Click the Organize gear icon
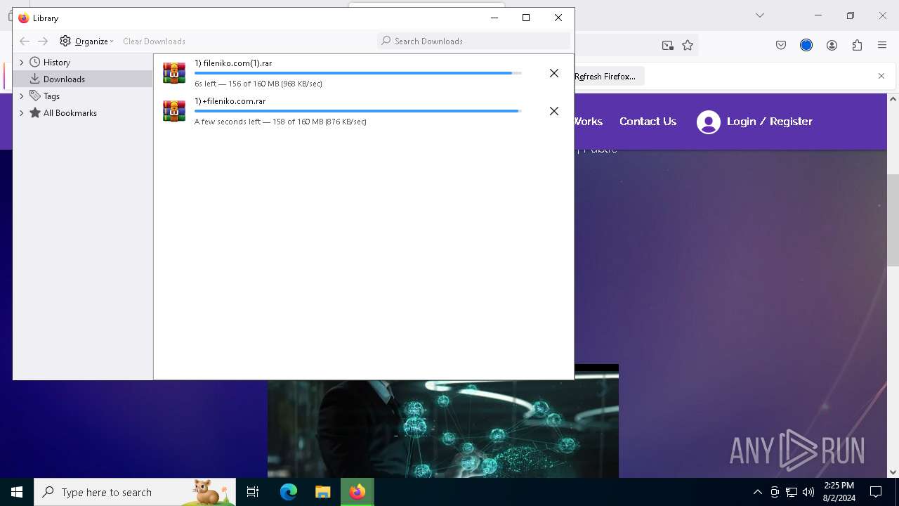 [x=65, y=41]
